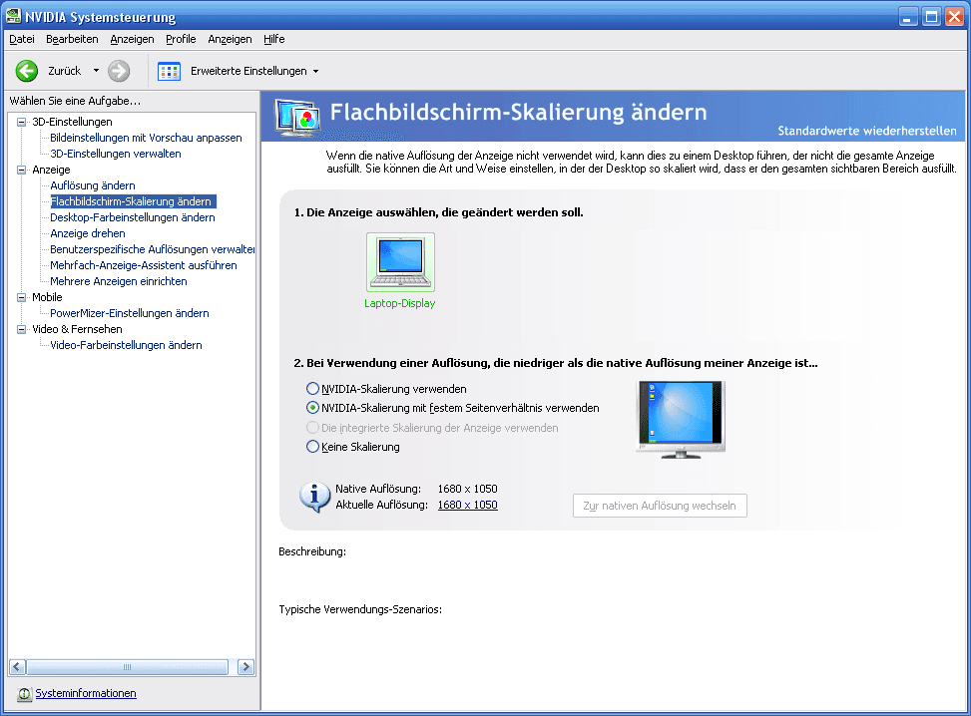Open the Anzeigen menu next to Hilfe
The height and width of the screenshot is (716, 971).
[x=230, y=39]
